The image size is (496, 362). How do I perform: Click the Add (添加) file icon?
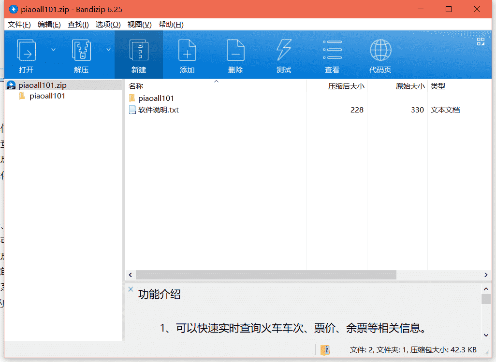[x=187, y=50]
